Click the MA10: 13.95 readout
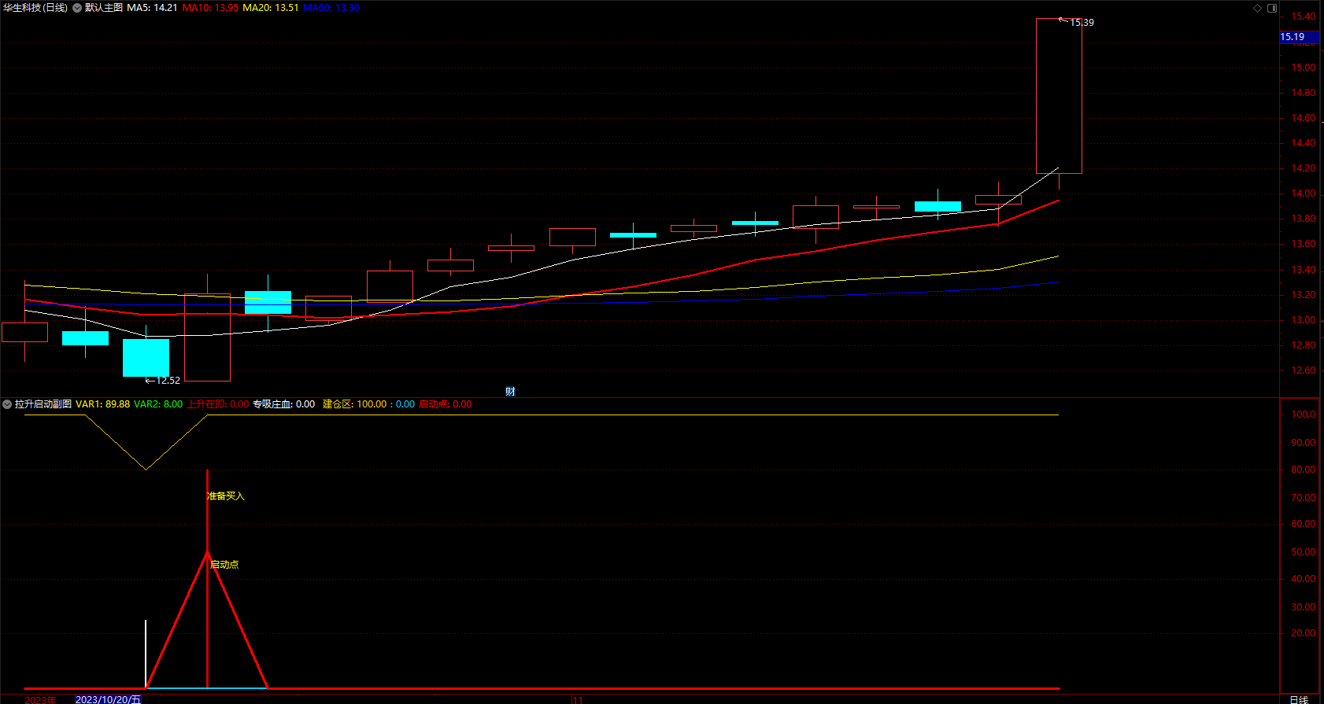 click(210, 8)
